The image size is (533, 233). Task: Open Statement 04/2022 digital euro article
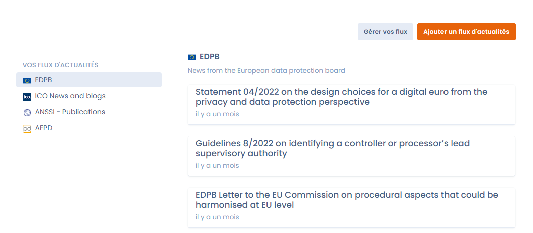tap(341, 97)
